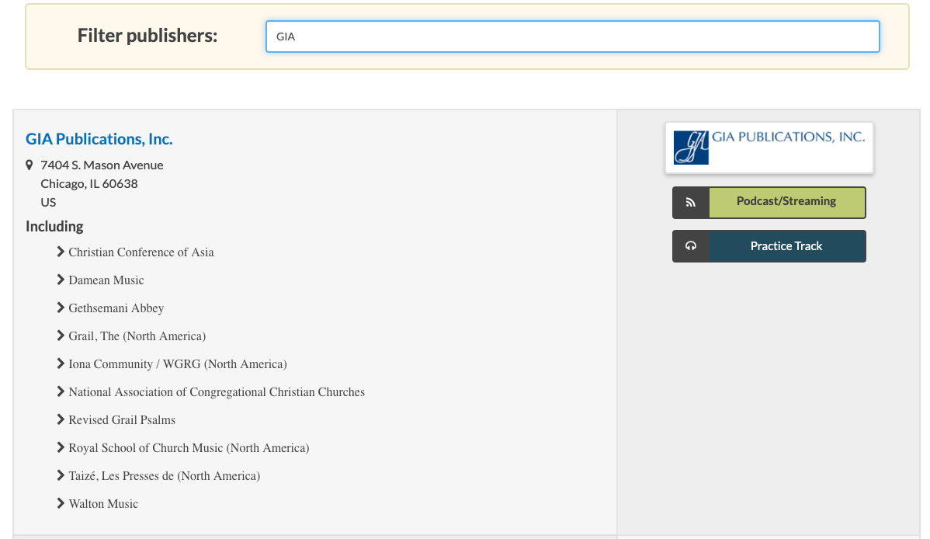Viewport: 930px width, 539px height.
Task: Click chevron before Royal School of Church Music
Action: (x=61, y=447)
